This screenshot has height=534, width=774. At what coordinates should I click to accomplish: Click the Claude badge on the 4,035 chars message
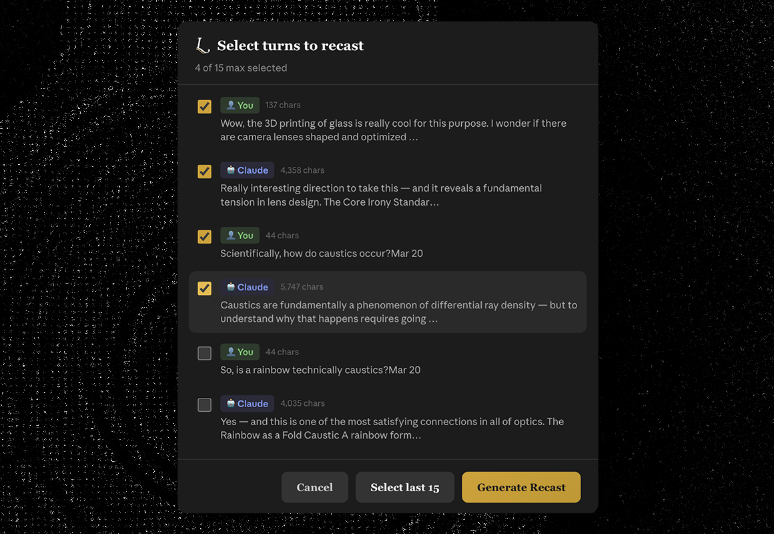pos(247,403)
